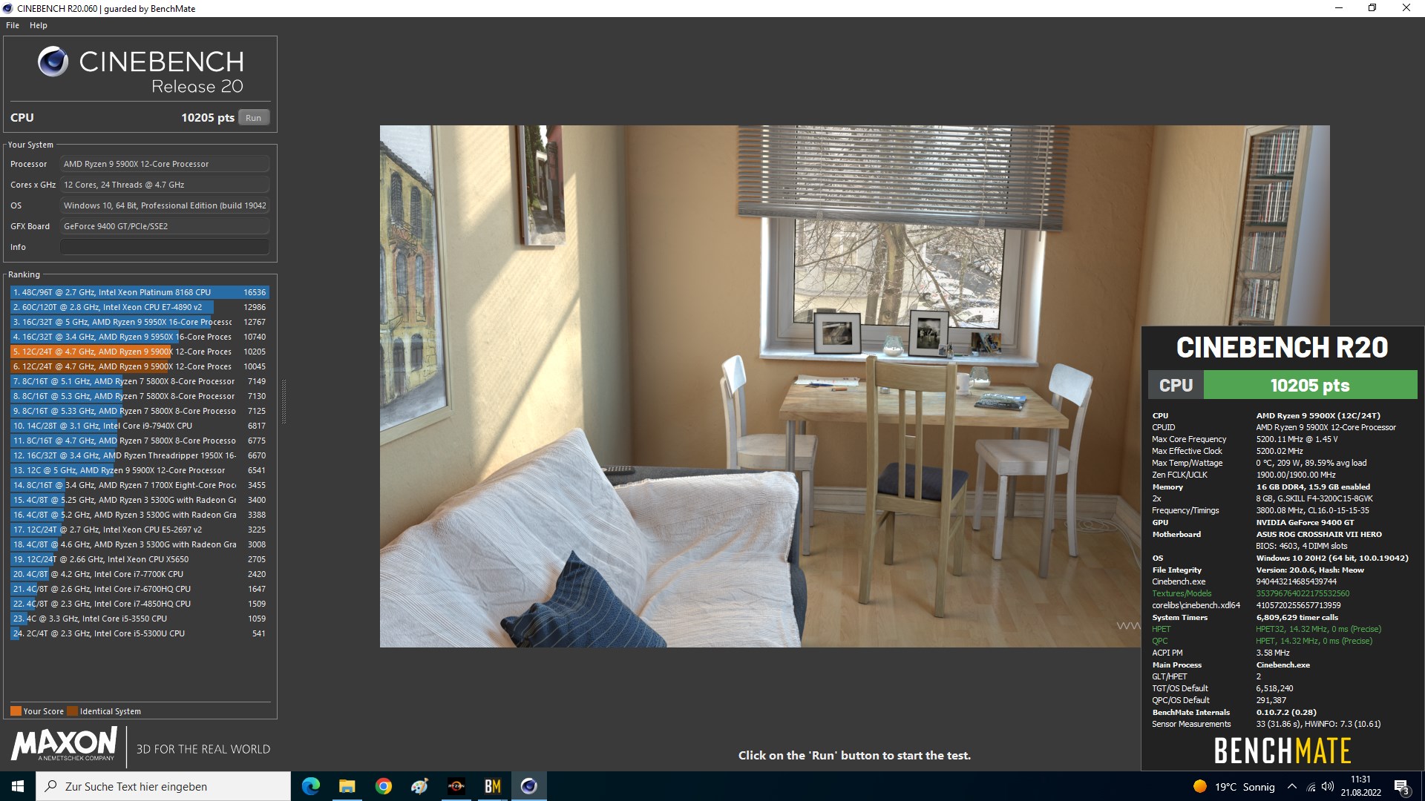Open the paint-style app icon in taskbar
This screenshot has width=1425, height=801.
420,786
